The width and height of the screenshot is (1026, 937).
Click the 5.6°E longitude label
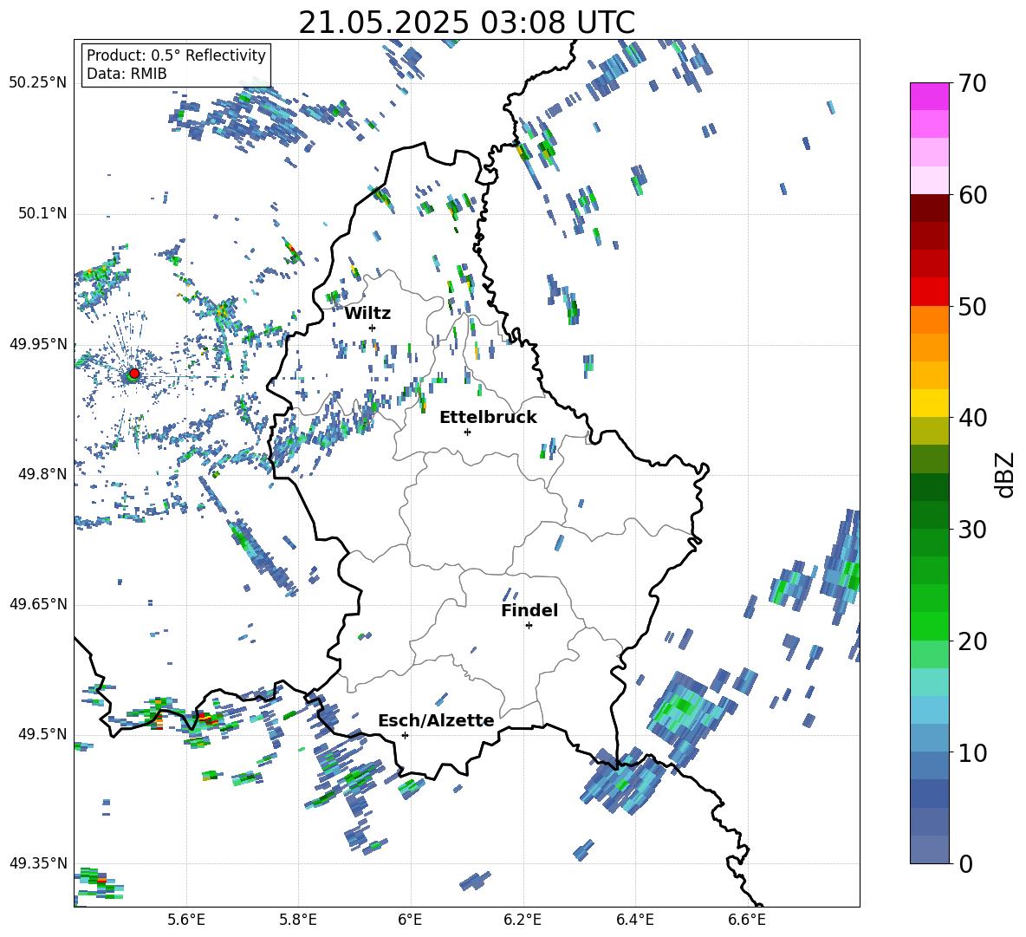click(186, 920)
